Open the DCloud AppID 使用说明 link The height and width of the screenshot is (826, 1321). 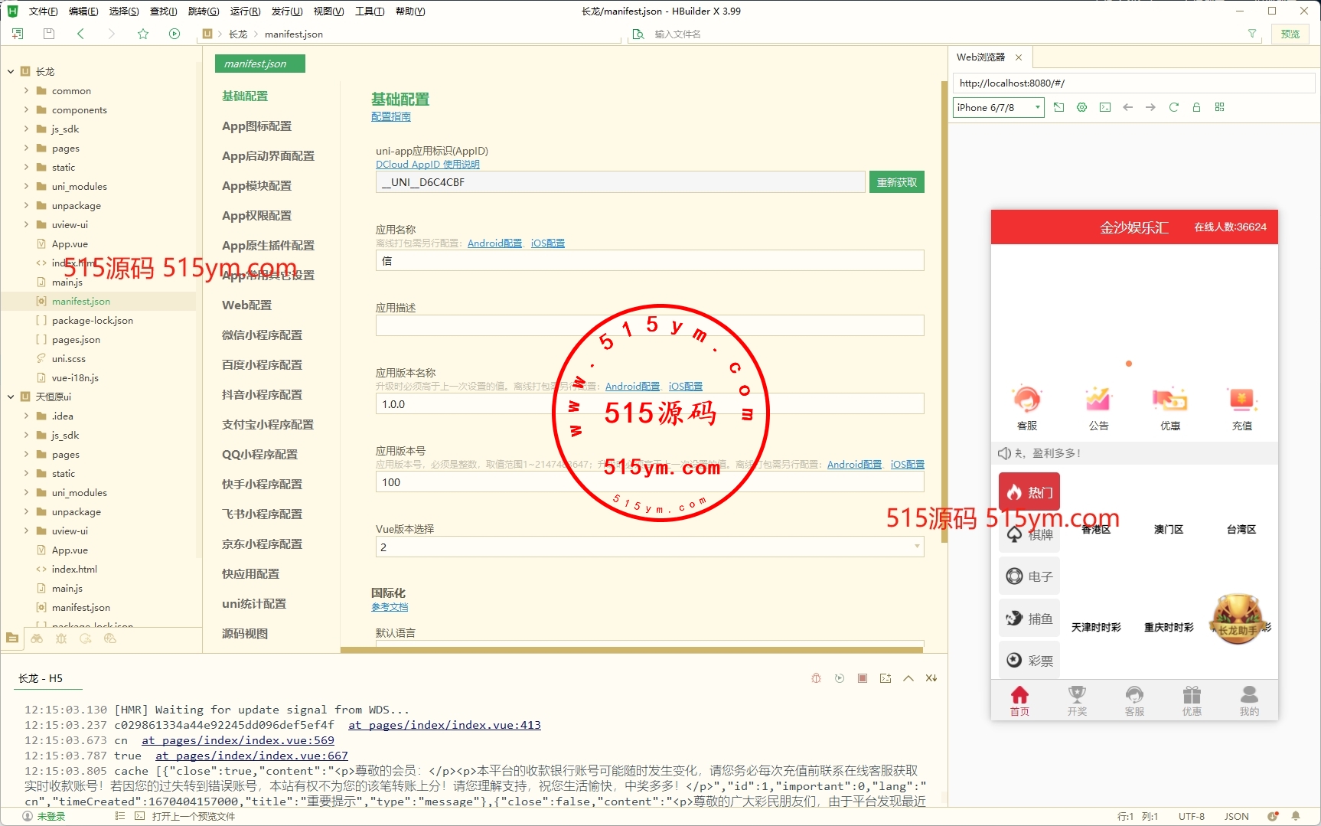tap(427, 165)
